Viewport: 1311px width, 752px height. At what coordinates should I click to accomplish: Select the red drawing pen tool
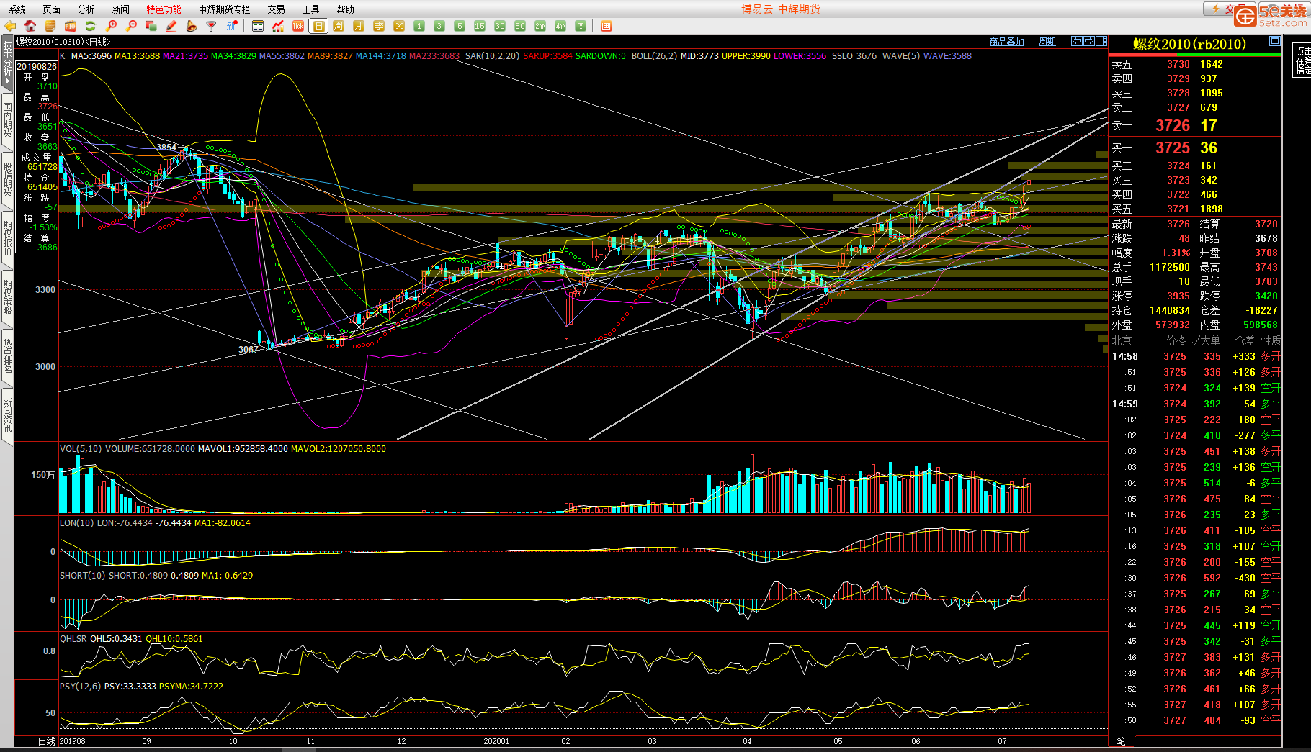point(171,26)
